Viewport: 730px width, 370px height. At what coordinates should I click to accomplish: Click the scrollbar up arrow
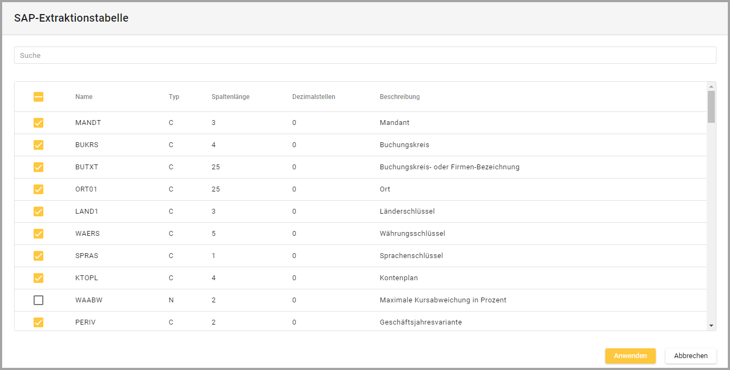711,86
